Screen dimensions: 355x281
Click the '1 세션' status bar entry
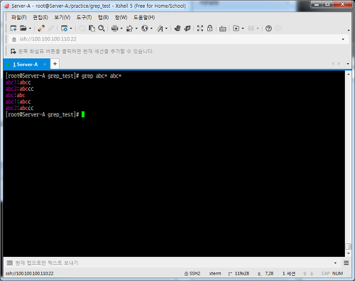pyautogui.click(x=289, y=274)
